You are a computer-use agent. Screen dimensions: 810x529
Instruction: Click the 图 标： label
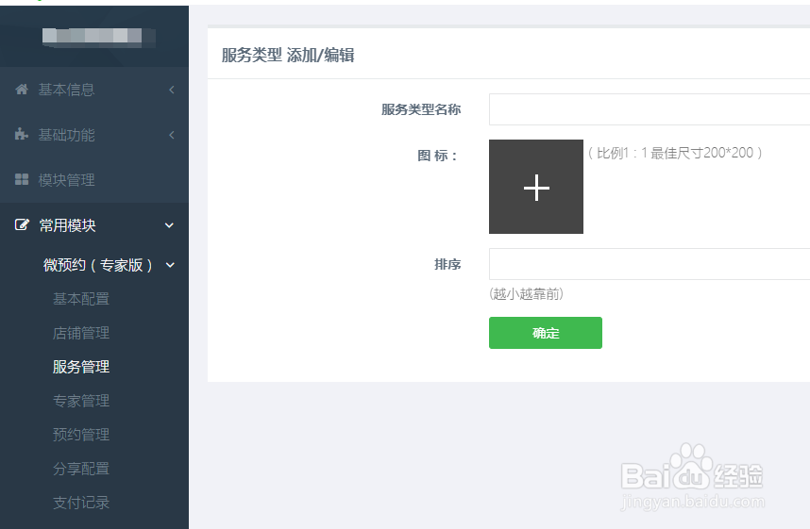coord(437,156)
